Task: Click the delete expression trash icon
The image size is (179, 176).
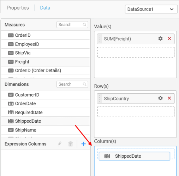Action: tap(71, 144)
